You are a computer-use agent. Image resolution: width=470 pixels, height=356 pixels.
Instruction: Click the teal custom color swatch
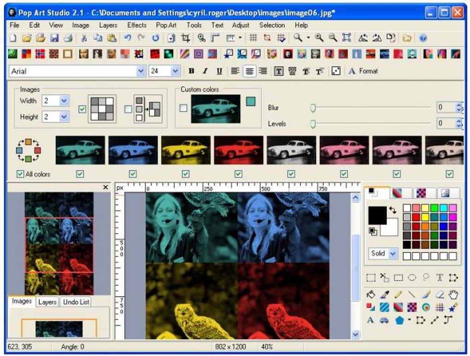point(251,101)
